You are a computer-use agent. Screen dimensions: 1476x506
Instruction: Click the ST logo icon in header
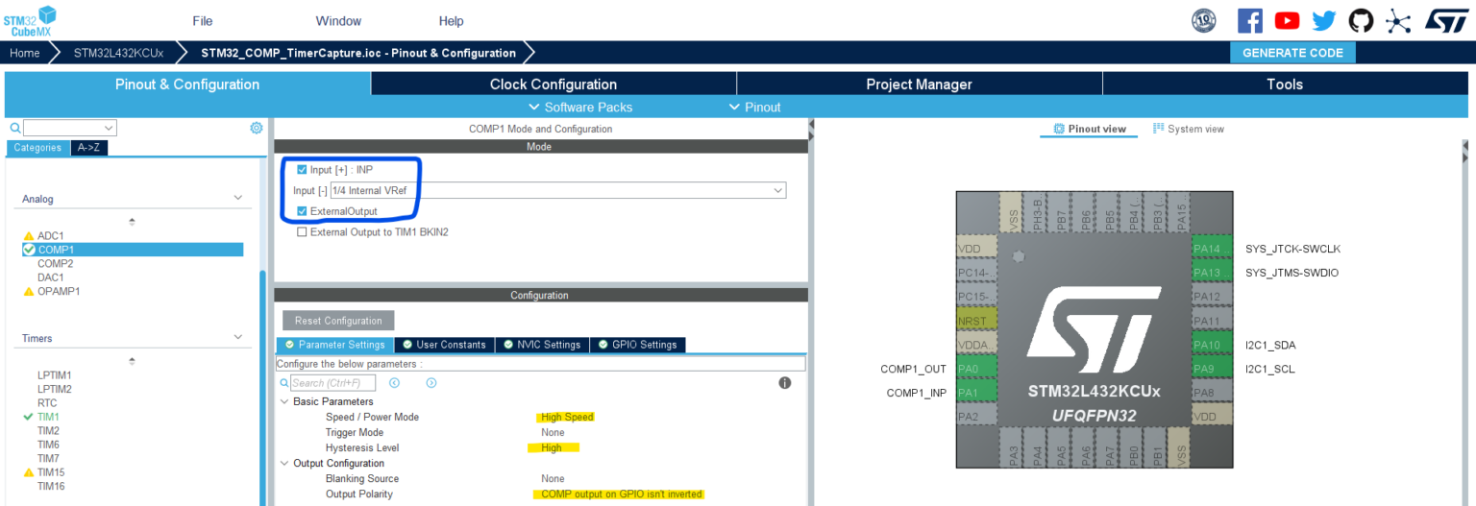[1445, 20]
